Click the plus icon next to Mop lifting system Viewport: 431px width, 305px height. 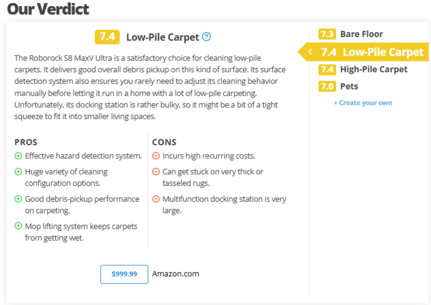[18, 226]
